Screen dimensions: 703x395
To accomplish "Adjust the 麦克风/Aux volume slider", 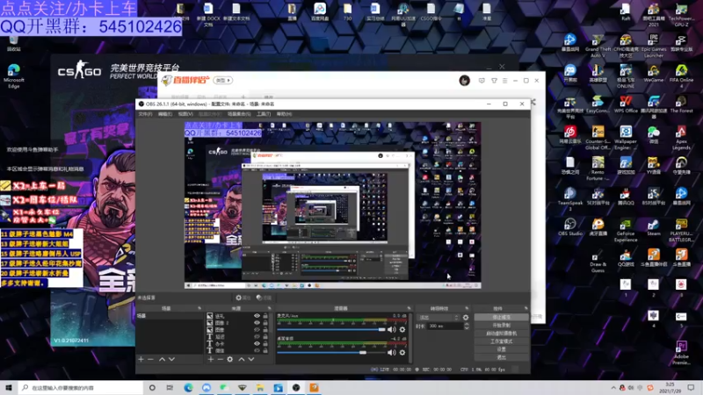I will click(x=331, y=330).
